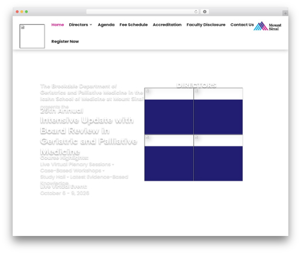Click the 'October 6 - 9, 2026' date

[x=64, y=193]
